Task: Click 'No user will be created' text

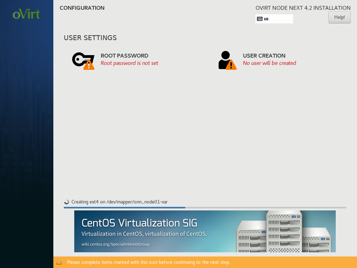Action: pos(269,63)
